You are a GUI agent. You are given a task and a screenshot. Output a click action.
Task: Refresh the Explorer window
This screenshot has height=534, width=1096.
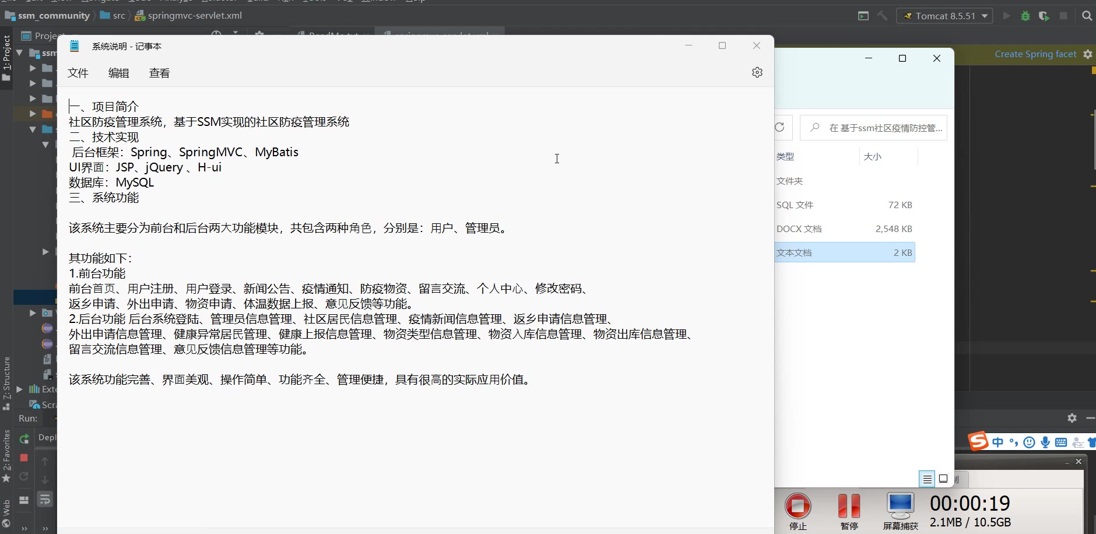pyautogui.click(x=780, y=127)
